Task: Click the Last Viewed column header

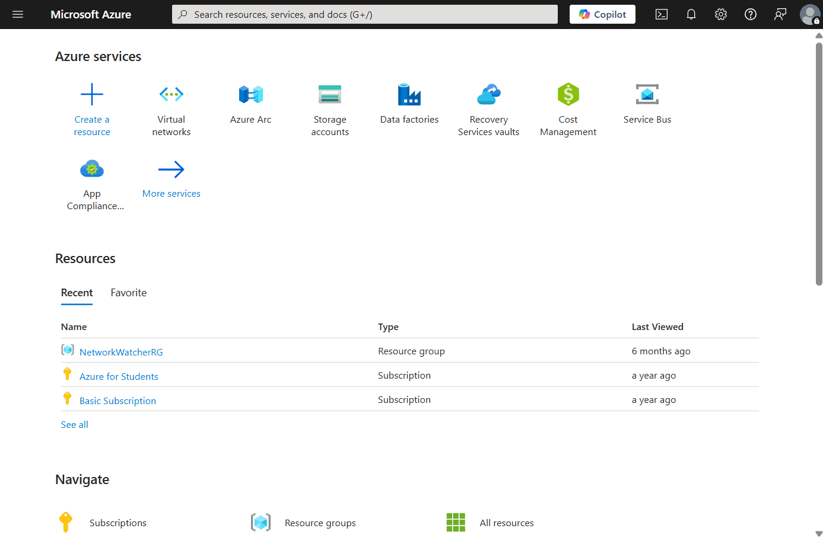Action: [x=657, y=326]
